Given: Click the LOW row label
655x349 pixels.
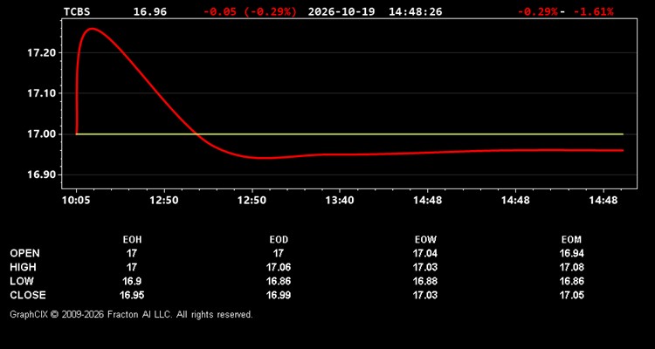Looking at the screenshot, I should click(22, 281).
